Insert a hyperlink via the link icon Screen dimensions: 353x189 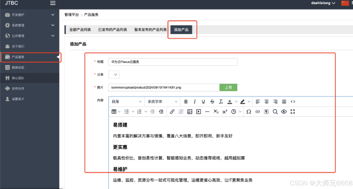172,112
